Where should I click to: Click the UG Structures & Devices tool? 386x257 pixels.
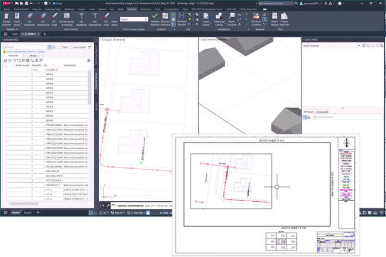tap(67, 18)
